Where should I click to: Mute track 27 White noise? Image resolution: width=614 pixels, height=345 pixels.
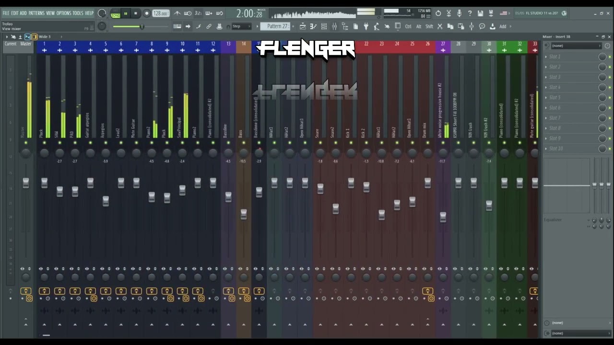coord(443,143)
